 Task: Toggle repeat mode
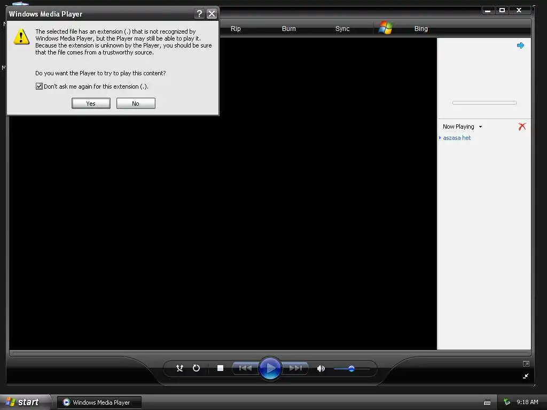[x=197, y=368]
